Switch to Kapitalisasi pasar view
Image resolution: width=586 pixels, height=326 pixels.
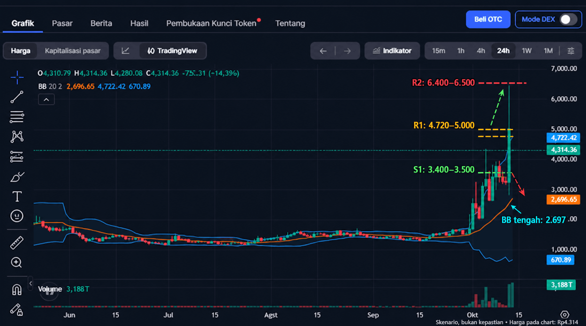click(x=73, y=51)
